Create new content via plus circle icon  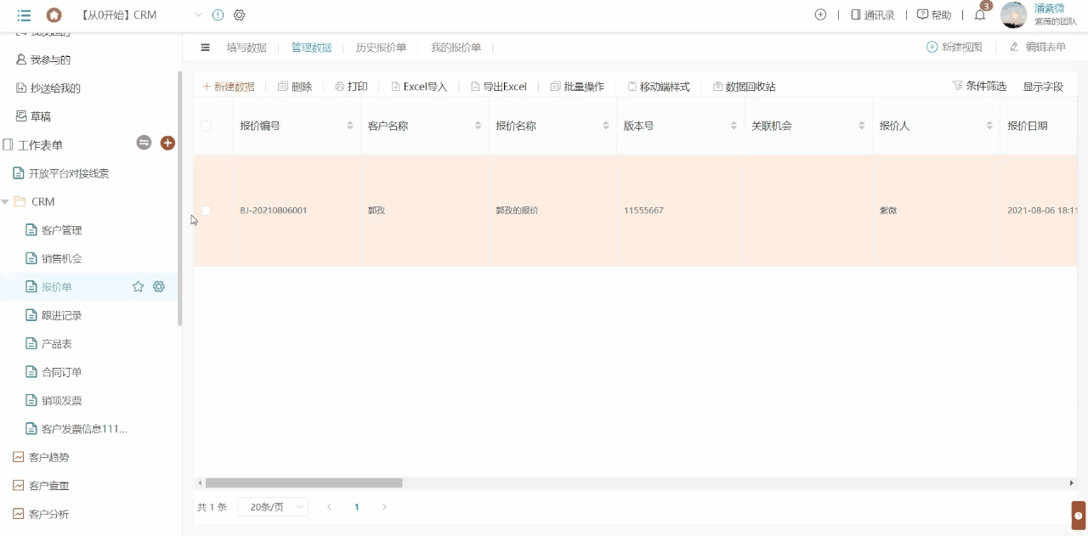tap(819, 14)
